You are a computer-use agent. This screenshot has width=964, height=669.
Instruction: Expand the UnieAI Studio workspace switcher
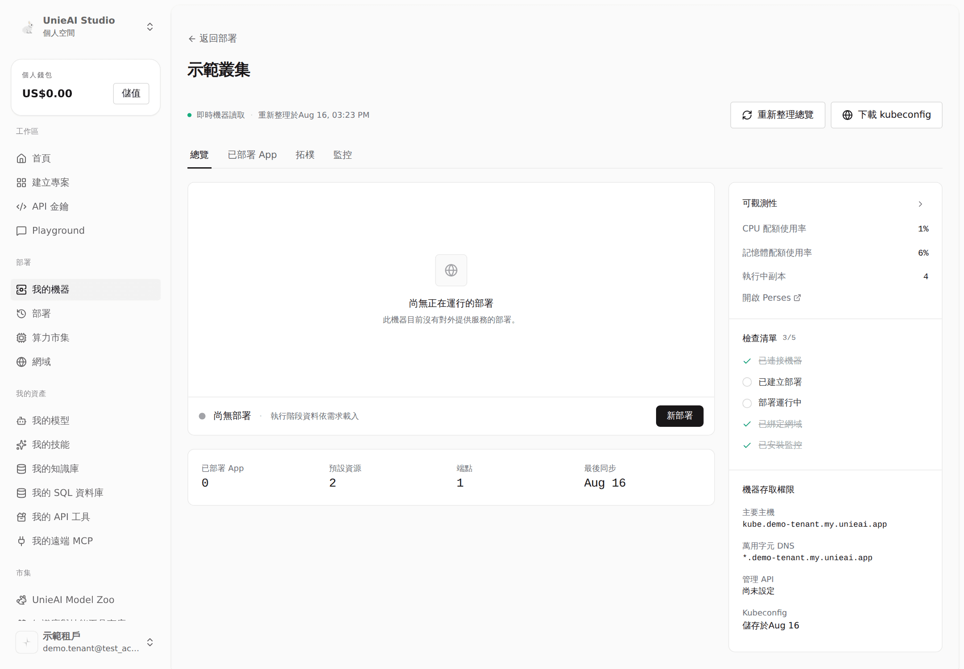pyautogui.click(x=150, y=27)
